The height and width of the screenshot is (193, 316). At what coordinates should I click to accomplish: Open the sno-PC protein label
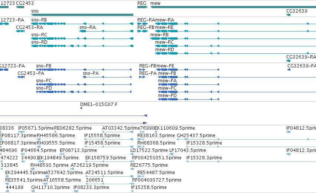(x=44, y=81)
